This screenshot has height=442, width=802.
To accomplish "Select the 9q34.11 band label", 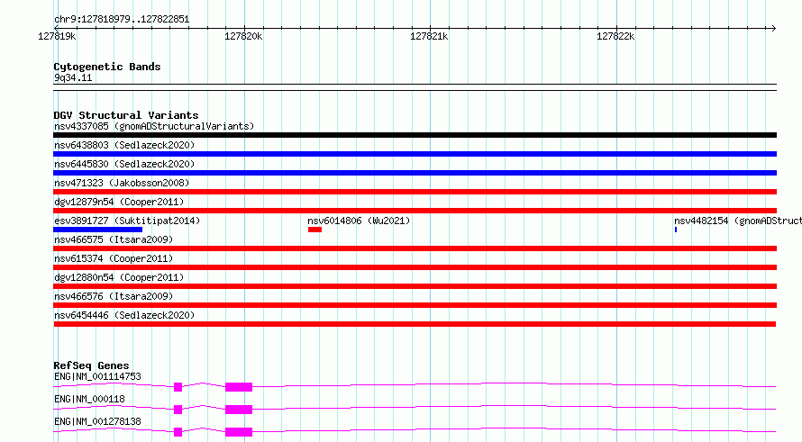I will 73,77.
